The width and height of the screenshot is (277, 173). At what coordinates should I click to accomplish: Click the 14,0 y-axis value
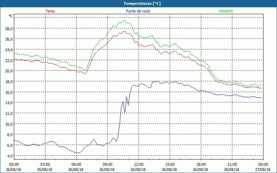(x=9, y=103)
